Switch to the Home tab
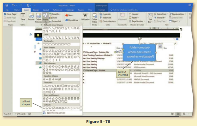Viewport: 197px width, 126px height. tap(17, 10)
